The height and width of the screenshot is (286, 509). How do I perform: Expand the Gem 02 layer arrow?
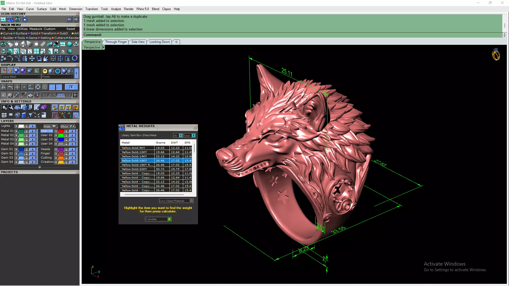(x=16, y=154)
